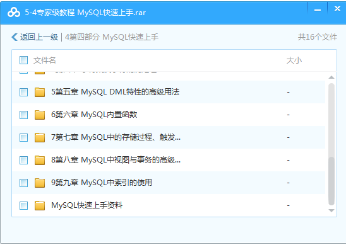Image resolution: width=346 pixels, height=245 pixels.
Task: Click folder icon of MySQL快速上手资料 row
Action: point(40,205)
